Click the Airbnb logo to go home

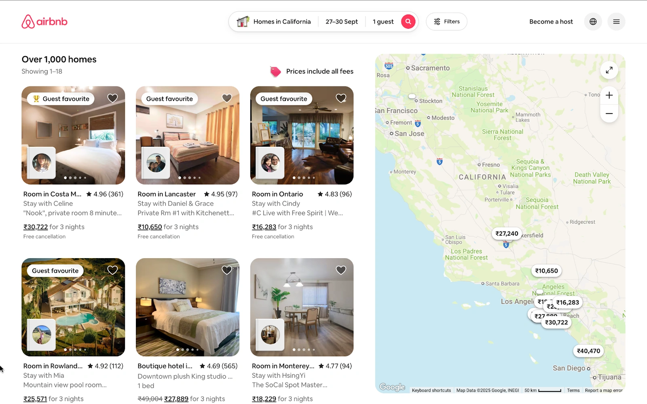click(44, 21)
